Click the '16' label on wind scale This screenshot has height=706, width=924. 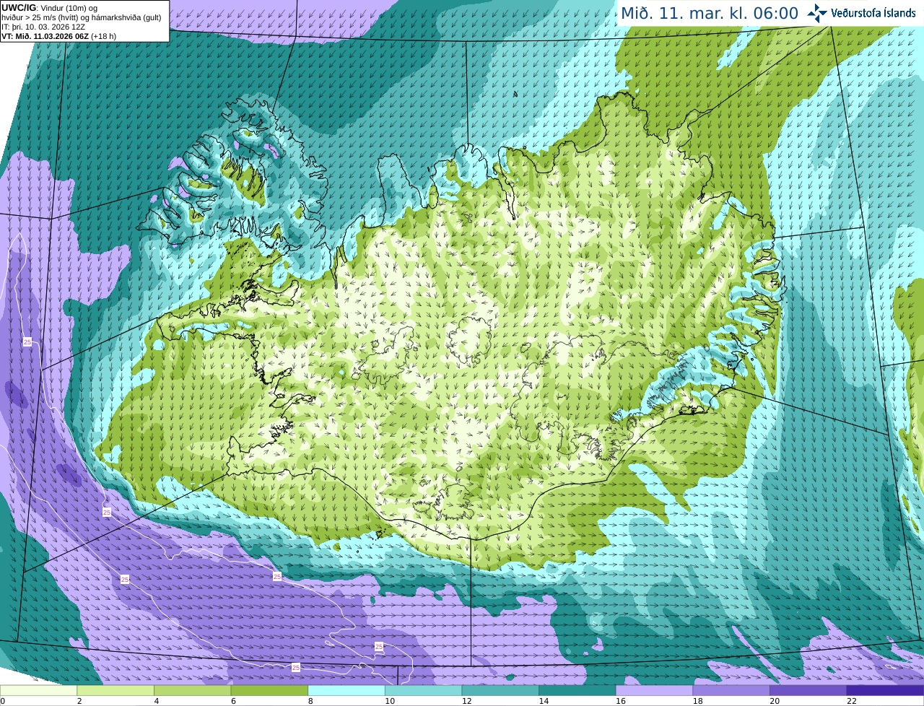pos(621,701)
